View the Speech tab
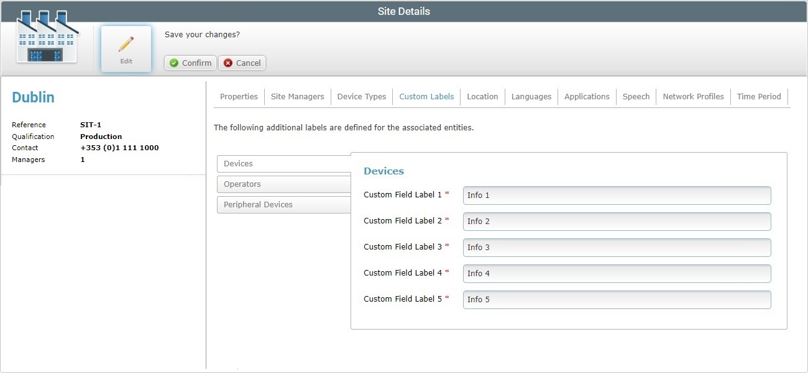The width and height of the screenshot is (808, 373). click(x=636, y=97)
